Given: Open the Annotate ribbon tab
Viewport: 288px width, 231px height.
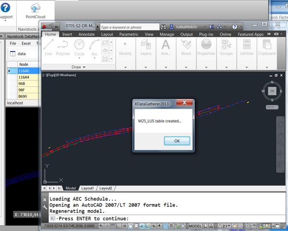Looking at the screenshot, I should [x=86, y=35].
